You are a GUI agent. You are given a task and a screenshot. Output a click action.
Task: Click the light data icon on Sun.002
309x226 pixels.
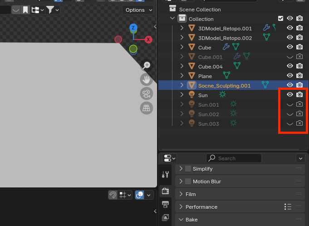233,113
